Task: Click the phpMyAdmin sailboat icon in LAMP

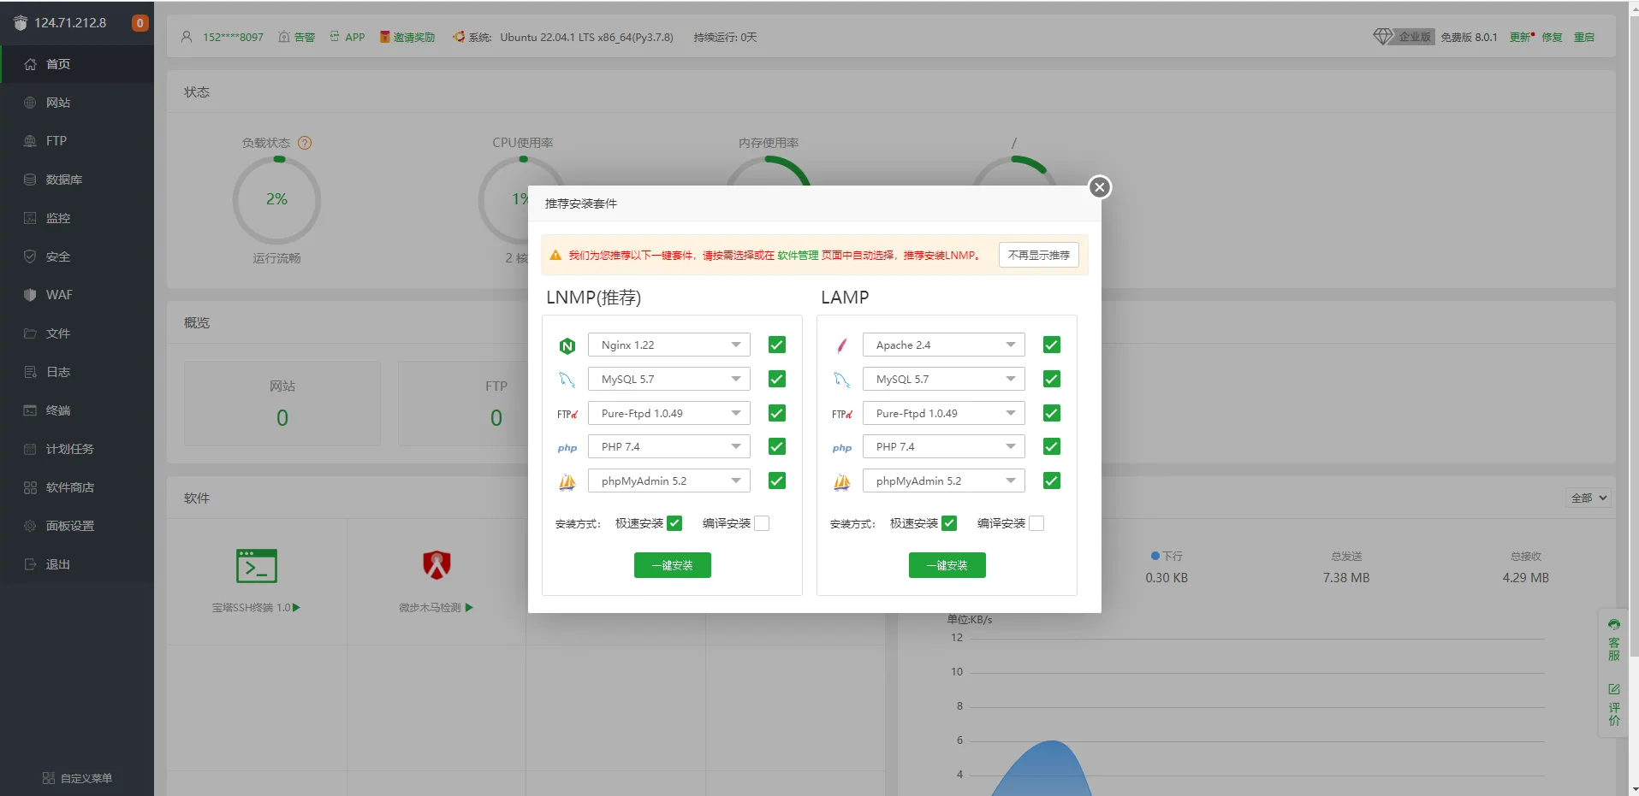Action: pos(841,482)
